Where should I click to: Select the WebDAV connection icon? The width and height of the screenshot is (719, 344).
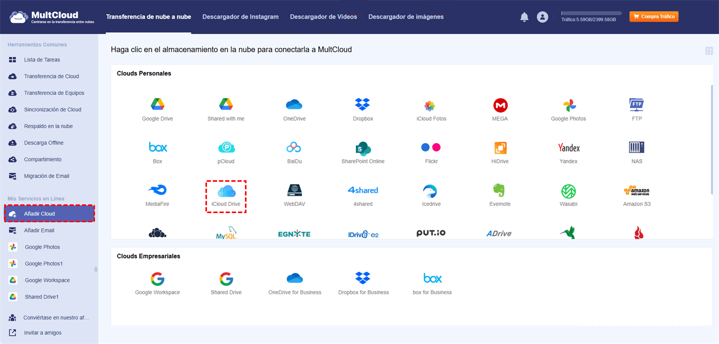(x=294, y=190)
